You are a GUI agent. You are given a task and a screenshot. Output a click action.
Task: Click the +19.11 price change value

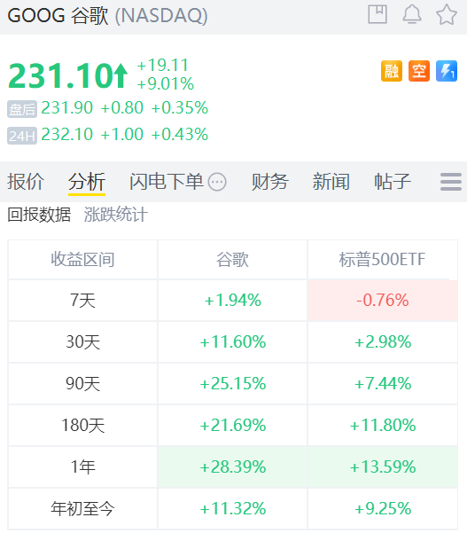(x=163, y=65)
